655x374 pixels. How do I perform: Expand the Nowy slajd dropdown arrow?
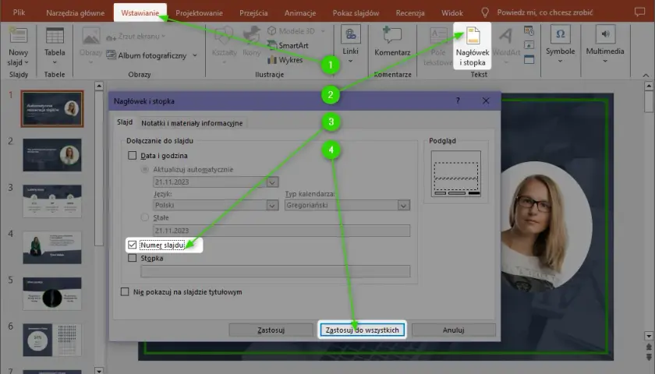[x=27, y=62]
